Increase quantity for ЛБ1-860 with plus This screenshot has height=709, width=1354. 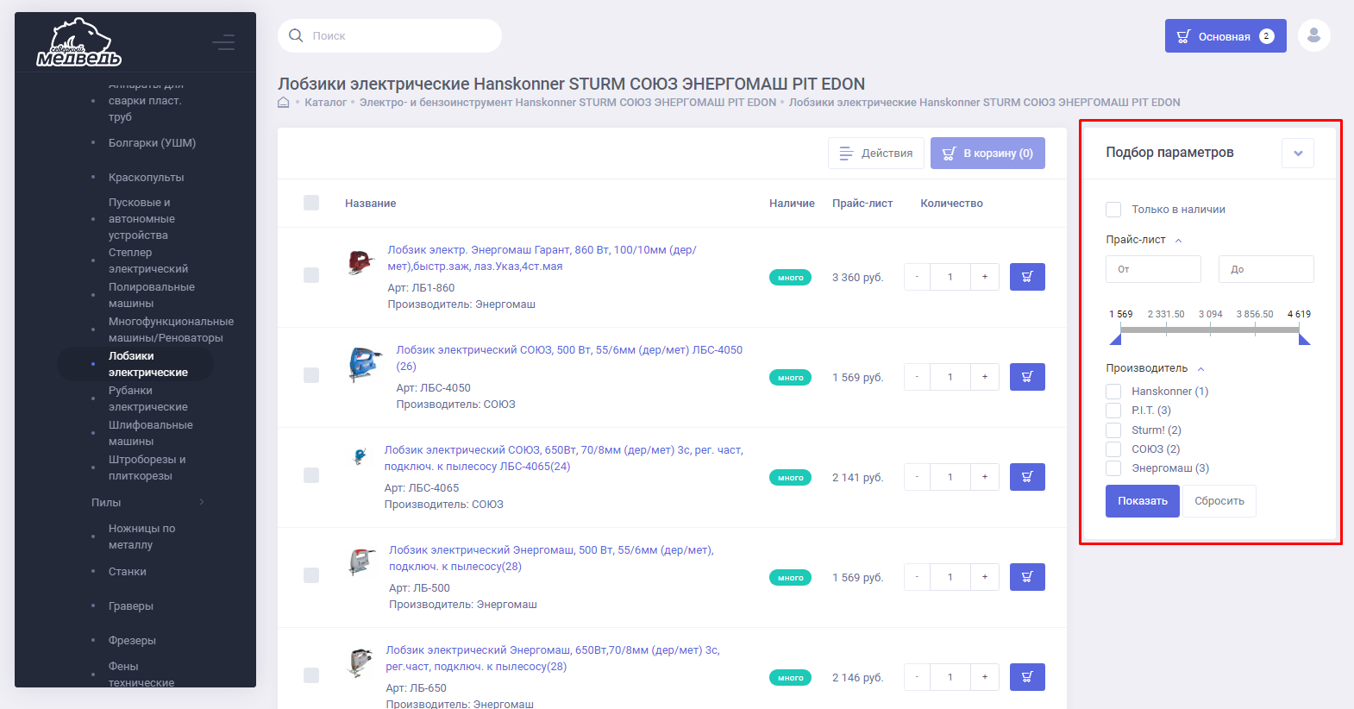(x=985, y=277)
